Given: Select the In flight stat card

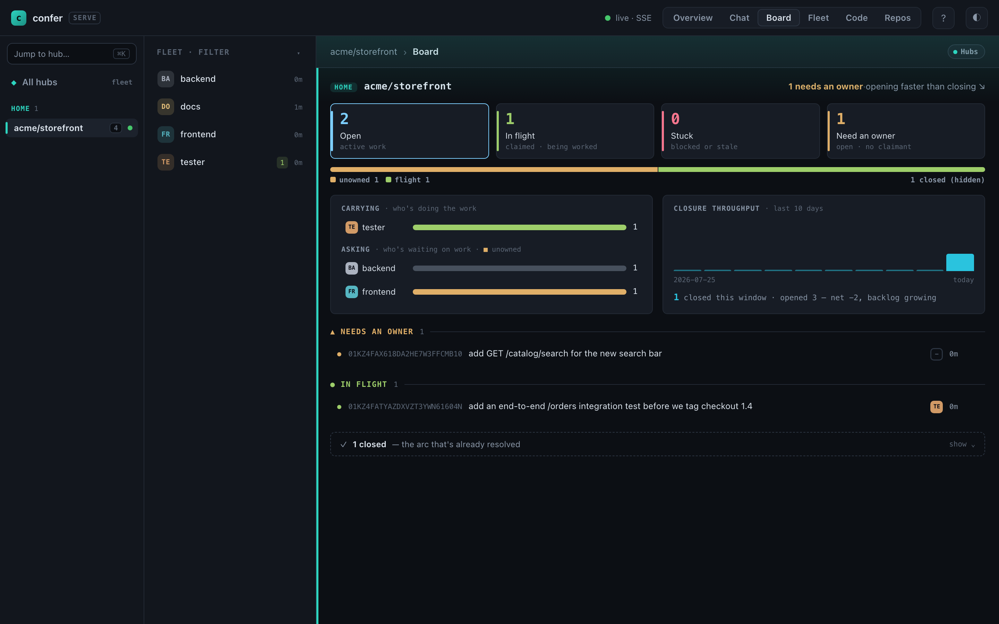Looking at the screenshot, I should coord(575,131).
